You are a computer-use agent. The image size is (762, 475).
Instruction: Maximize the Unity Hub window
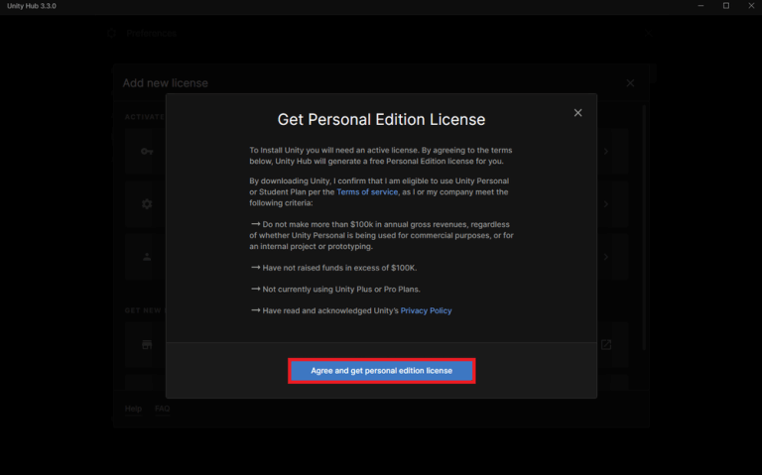click(725, 6)
